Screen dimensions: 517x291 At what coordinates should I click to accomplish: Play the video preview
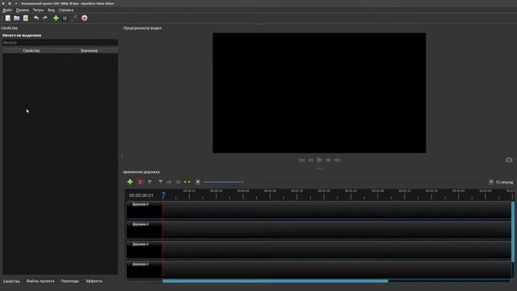click(320, 160)
